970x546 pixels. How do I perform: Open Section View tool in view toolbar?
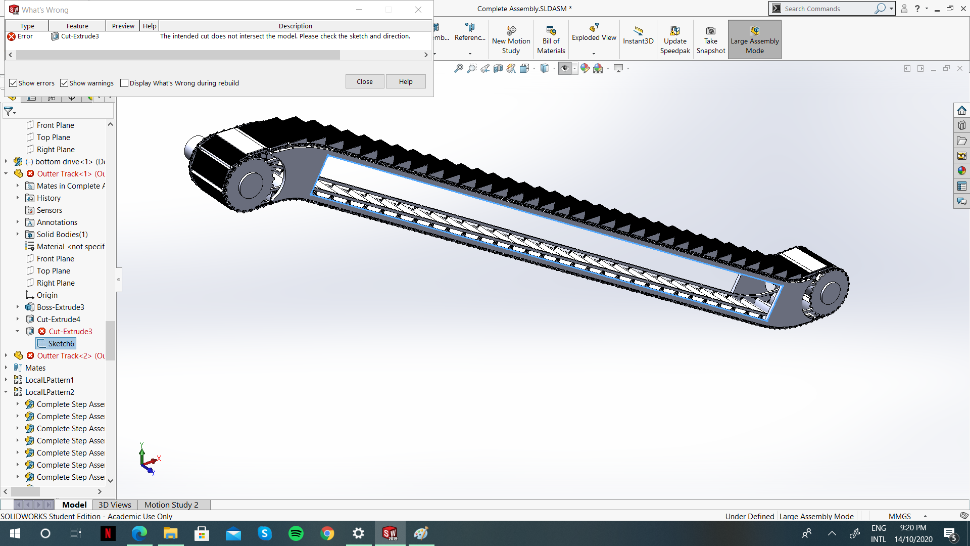click(498, 68)
